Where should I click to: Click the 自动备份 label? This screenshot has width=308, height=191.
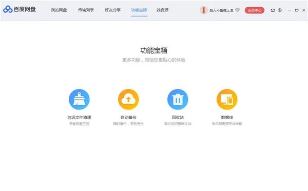pyautogui.click(x=128, y=117)
